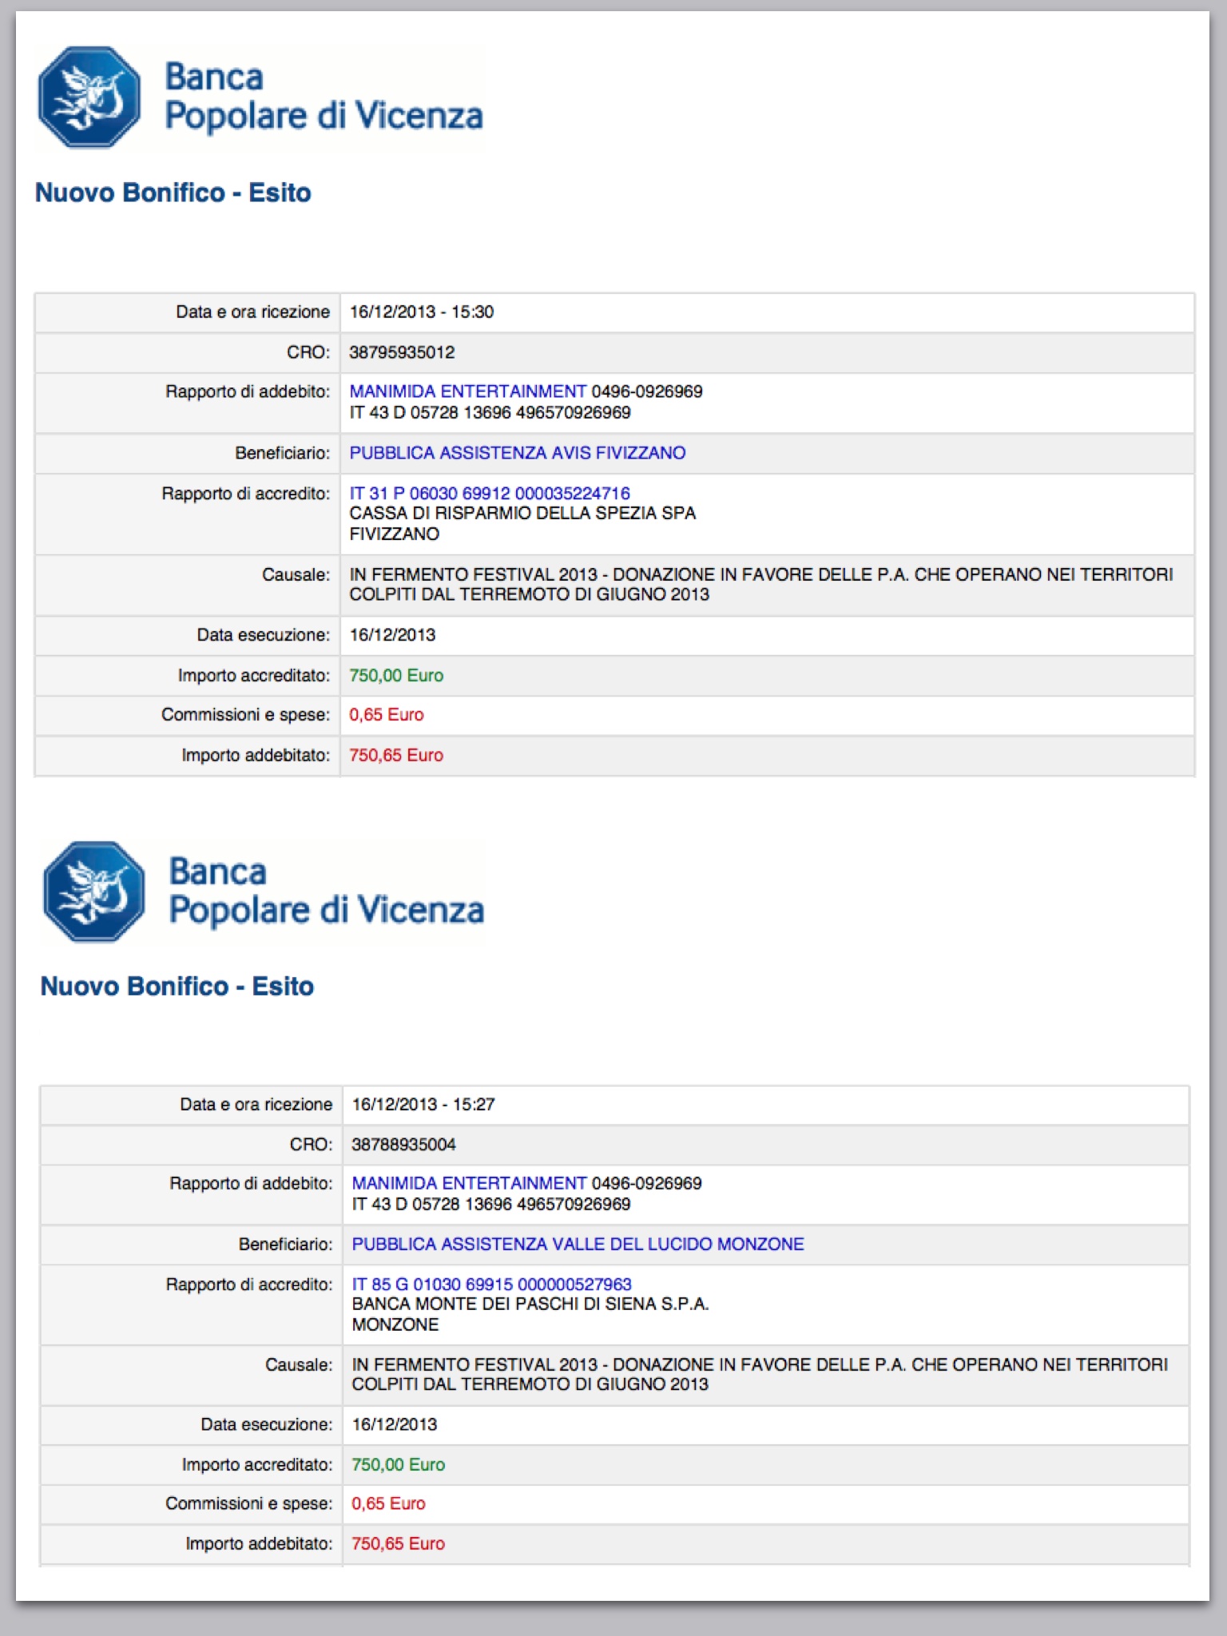
Task: Click 'Data e ora ricezione' label for the 15:27 transfer
Action: click(256, 1105)
